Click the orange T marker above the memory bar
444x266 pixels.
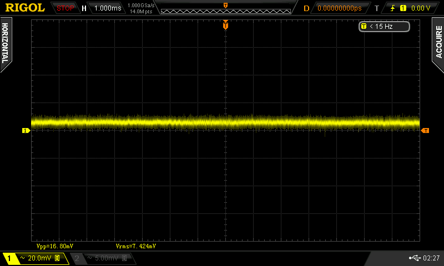click(226, 6)
